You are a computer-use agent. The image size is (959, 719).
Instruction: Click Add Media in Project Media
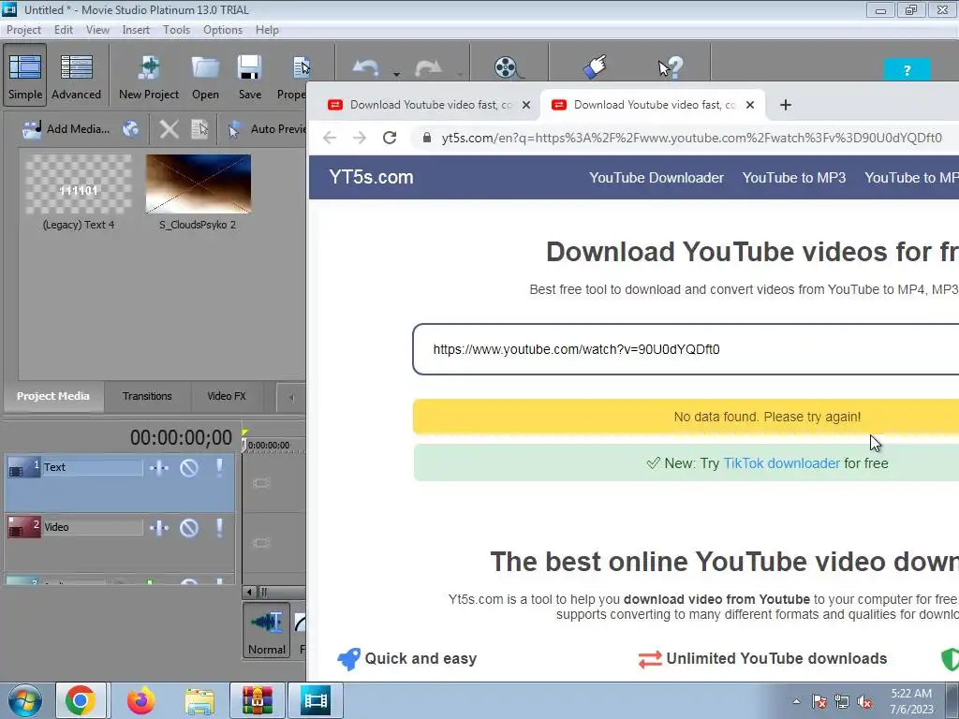tap(66, 129)
